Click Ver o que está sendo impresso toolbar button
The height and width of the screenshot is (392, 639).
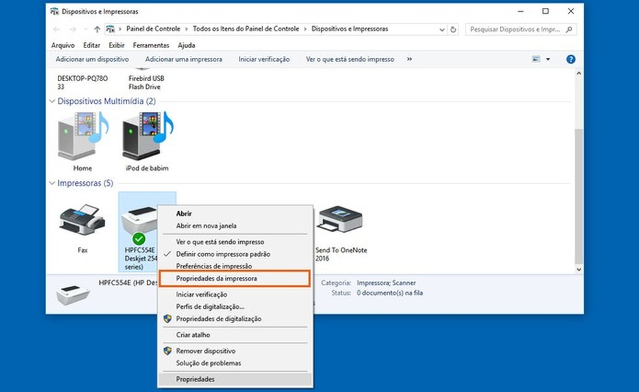click(x=350, y=59)
